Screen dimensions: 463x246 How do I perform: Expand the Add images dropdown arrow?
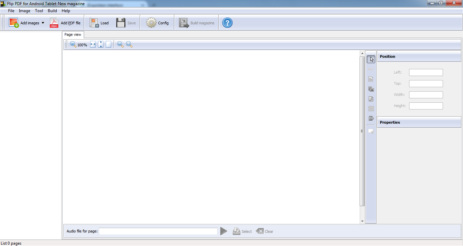click(43, 23)
